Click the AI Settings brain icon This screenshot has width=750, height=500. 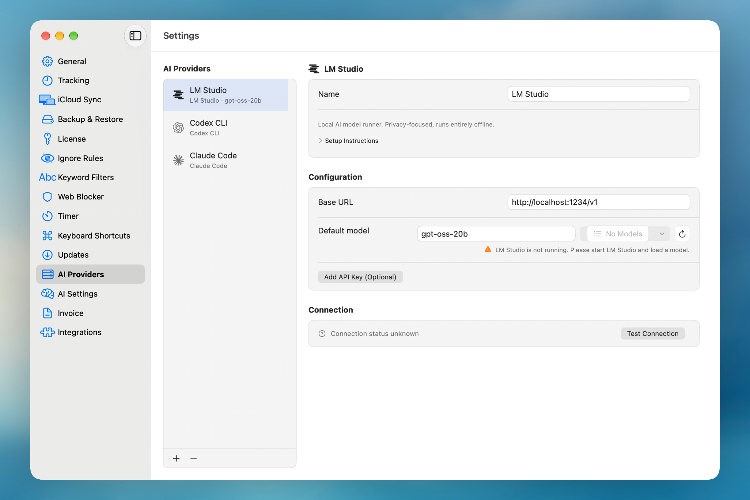click(47, 294)
